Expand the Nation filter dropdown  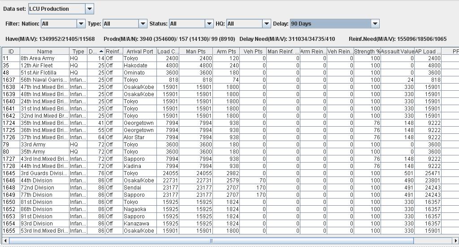click(81, 24)
